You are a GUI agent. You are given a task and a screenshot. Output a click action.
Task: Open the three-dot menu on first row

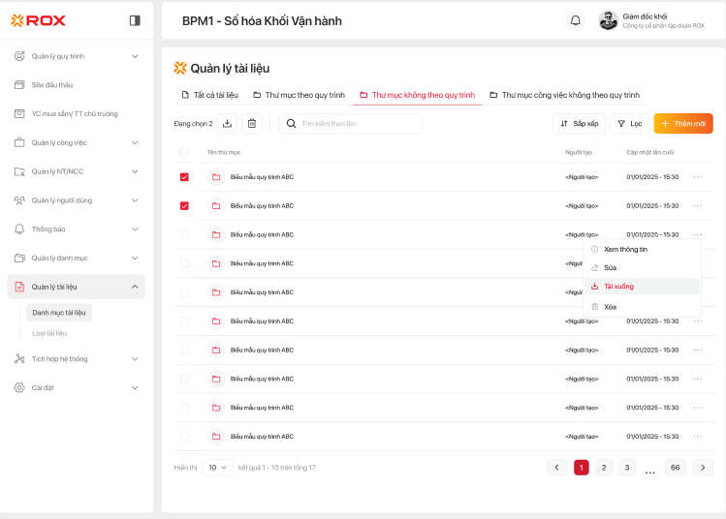point(698,177)
